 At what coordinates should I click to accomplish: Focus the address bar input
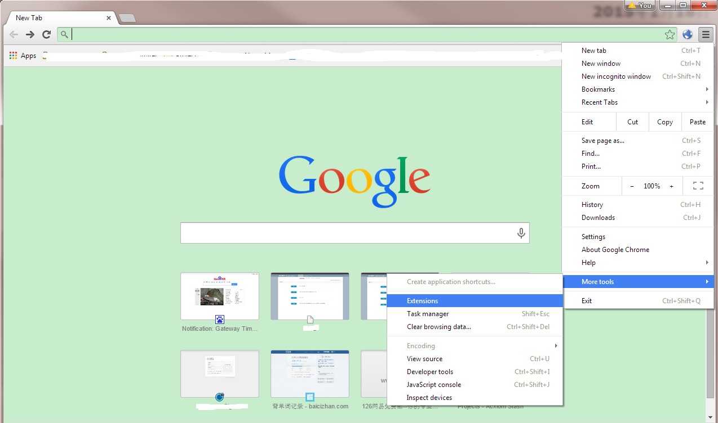pos(367,35)
